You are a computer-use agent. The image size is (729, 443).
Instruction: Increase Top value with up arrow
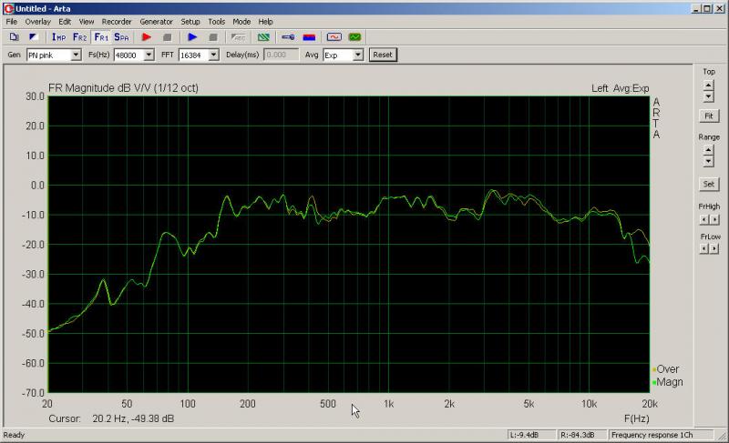(708, 85)
